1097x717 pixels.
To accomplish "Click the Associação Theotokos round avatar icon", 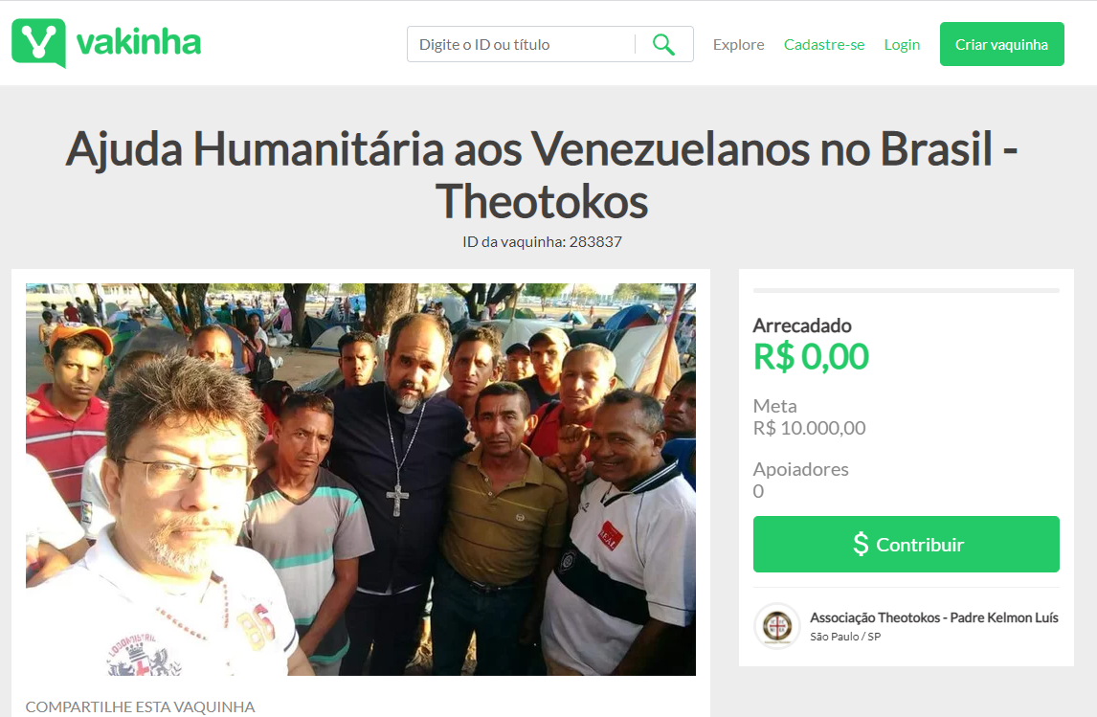I will point(777,625).
